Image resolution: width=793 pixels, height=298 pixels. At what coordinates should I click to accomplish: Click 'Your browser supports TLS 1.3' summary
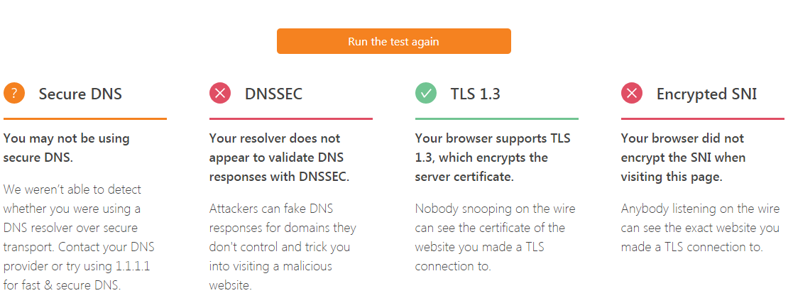[493, 158]
